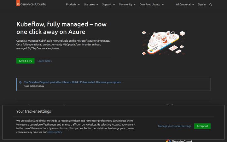Open Manage your tracker settings
Viewport: 227px width, 142px height.
click(175, 126)
